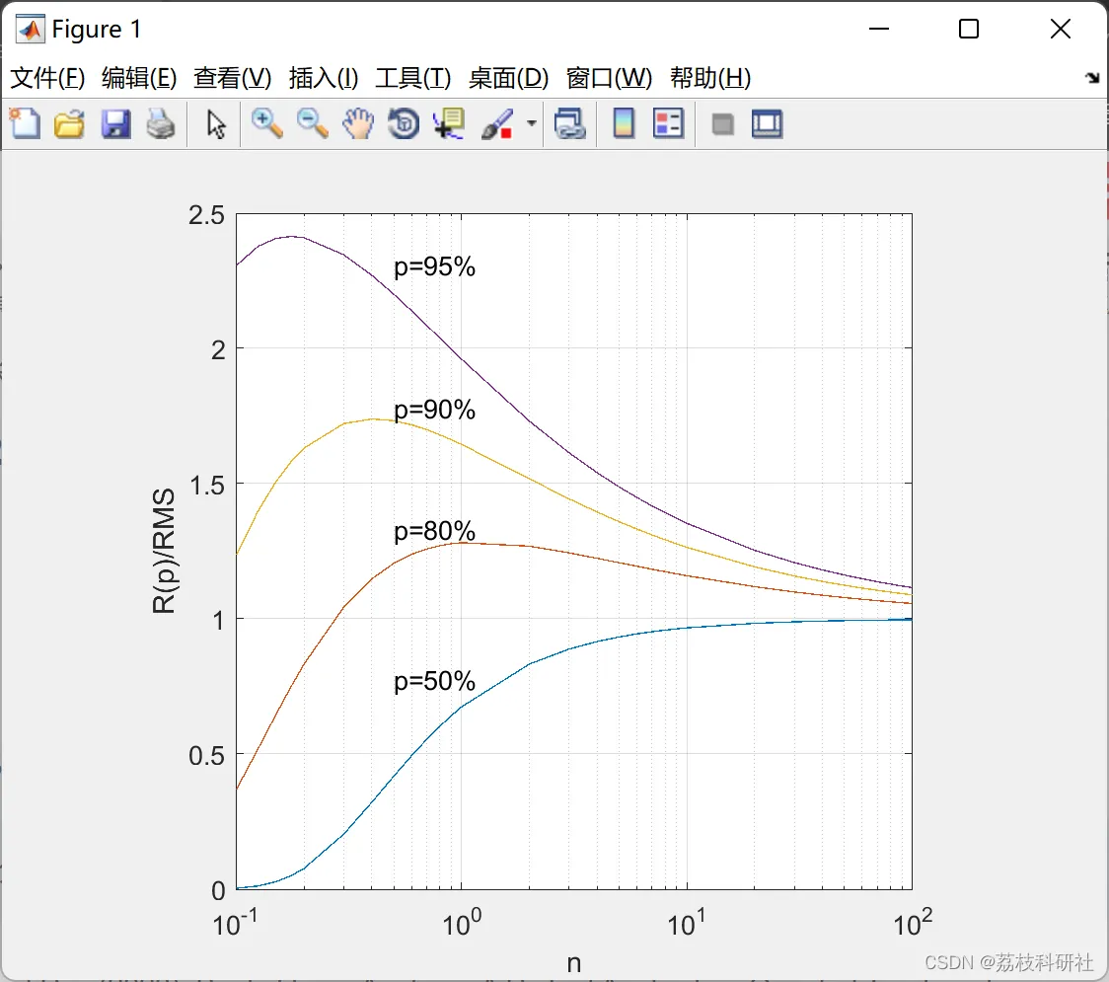Click the New Figure icon

click(x=25, y=123)
